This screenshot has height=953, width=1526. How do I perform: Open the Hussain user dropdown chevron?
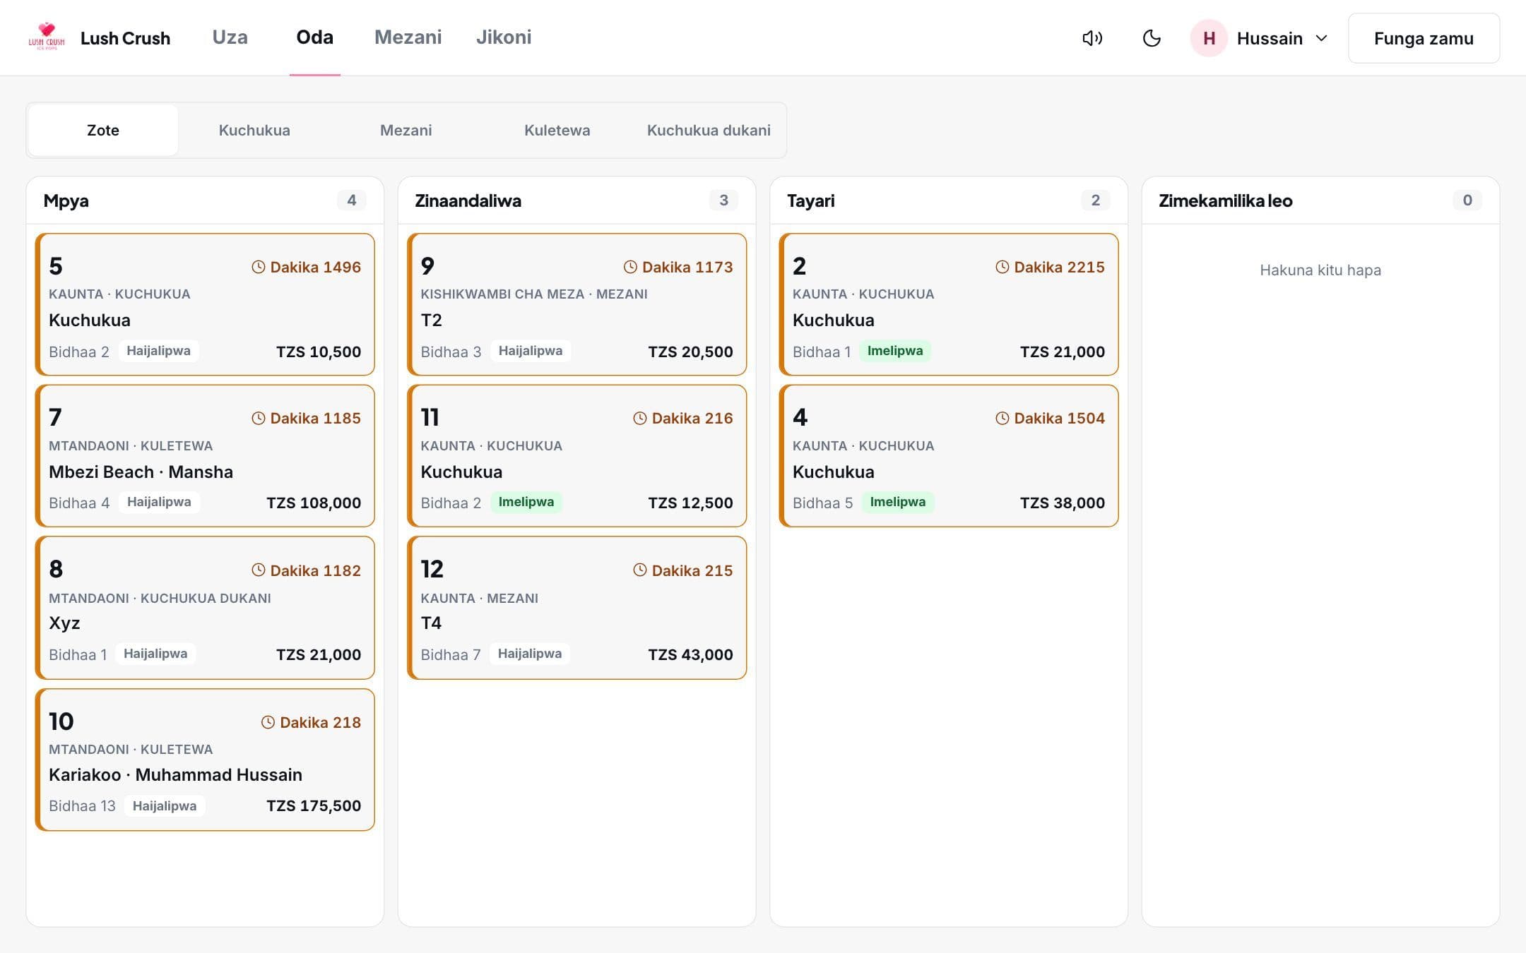pyautogui.click(x=1321, y=38)
